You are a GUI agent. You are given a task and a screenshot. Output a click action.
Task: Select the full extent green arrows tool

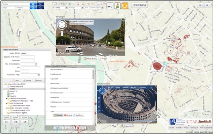coord(69,4)
